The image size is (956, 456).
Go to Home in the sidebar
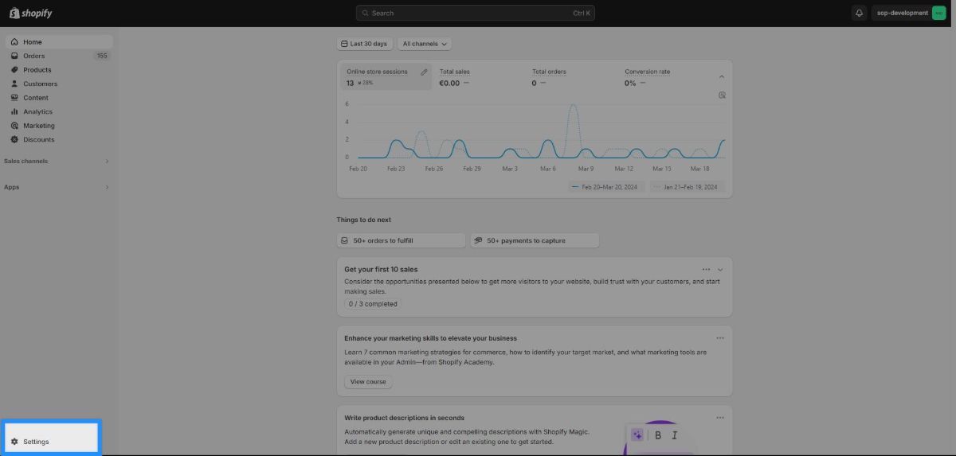tap(59, 42)
